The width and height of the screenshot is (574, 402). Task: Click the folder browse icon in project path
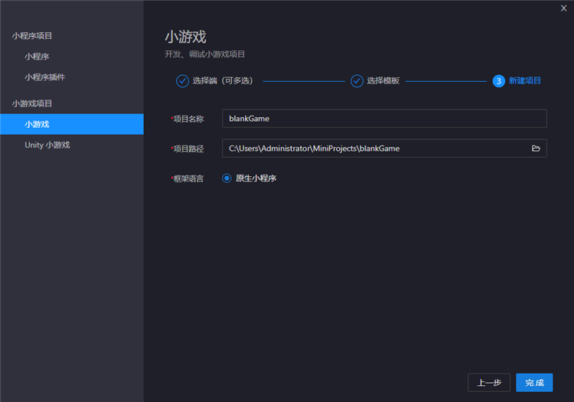[536, 149]
